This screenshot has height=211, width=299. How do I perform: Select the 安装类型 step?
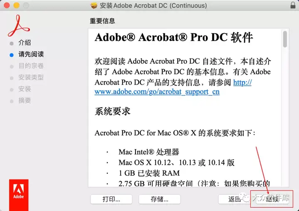tap(31, 78)
